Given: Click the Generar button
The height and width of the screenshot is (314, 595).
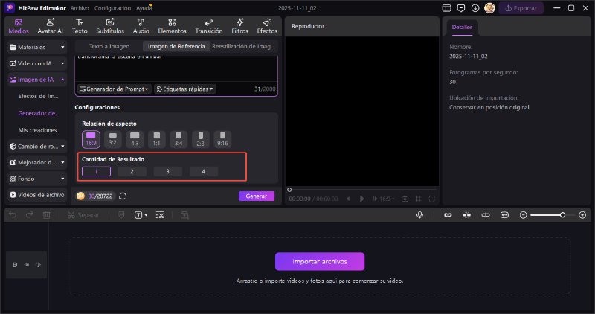Looking at the screenshot, I should (x=256, y=196).
